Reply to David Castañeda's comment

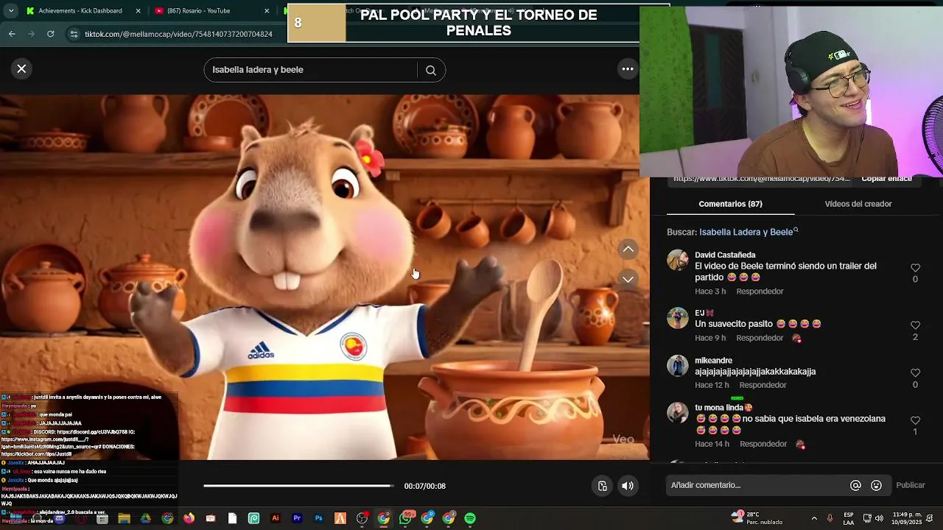[x=760, y=291]
